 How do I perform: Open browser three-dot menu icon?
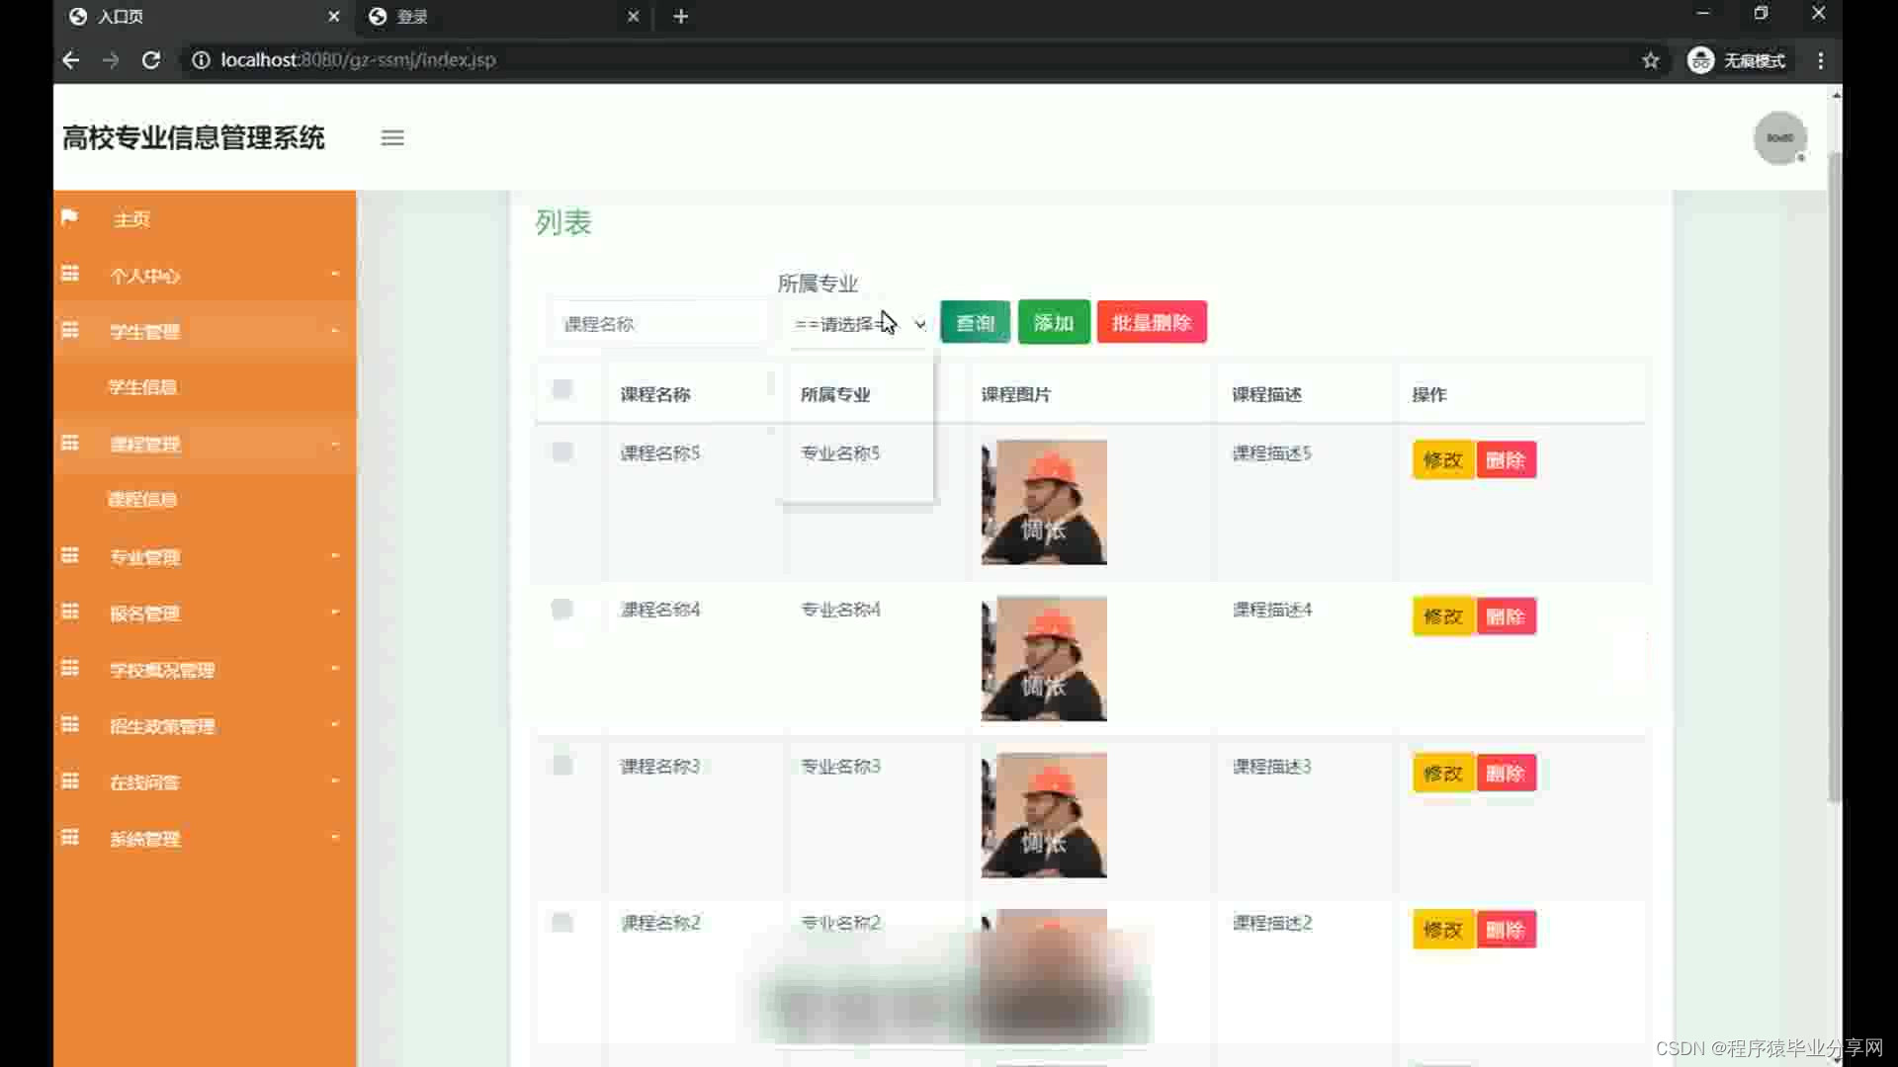tap(1820, 60)
